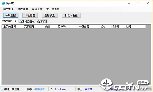This screenshot has height=92, width=153.
Task: Click the 状态 column header
Action: (x=105, y=26)
